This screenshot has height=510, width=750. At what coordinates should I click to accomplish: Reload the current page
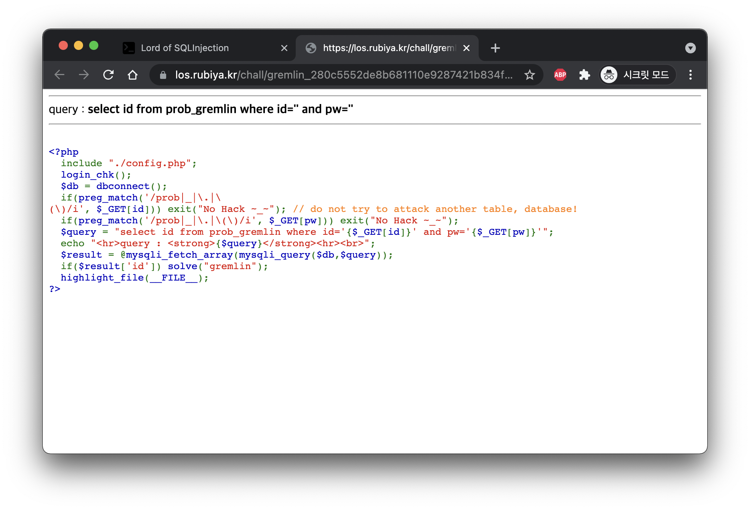coord(109,75)
